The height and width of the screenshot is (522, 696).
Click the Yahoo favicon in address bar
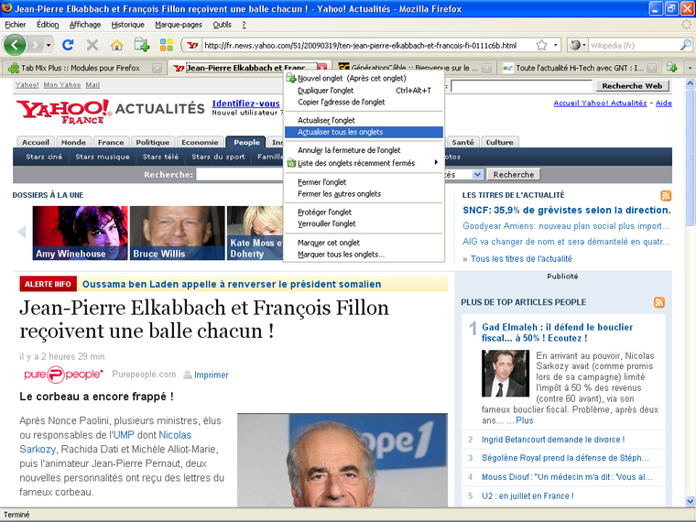(x=192, y=45)
